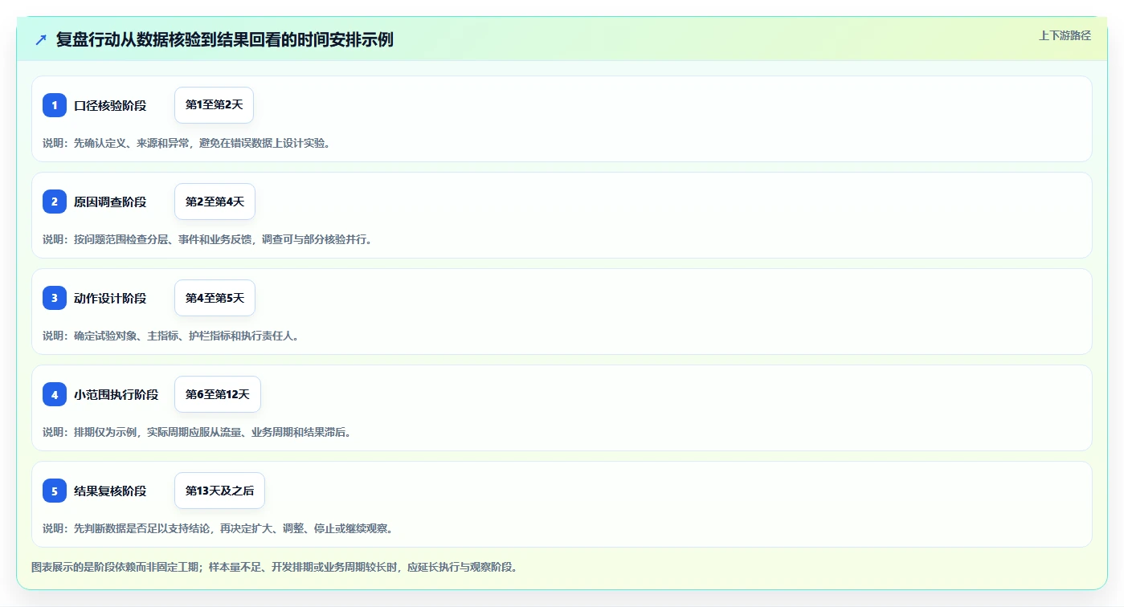Click the step 2 number badge
The width and height of the screenshot is (1124, 607).
click(x=55, y=202)
